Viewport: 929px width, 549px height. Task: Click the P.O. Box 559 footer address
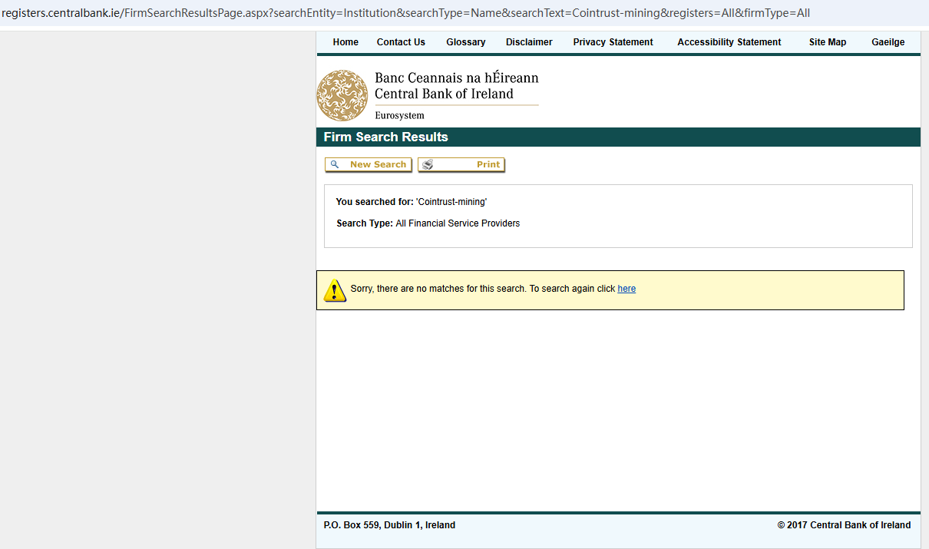pyautogui.click(x=389, y=525)
